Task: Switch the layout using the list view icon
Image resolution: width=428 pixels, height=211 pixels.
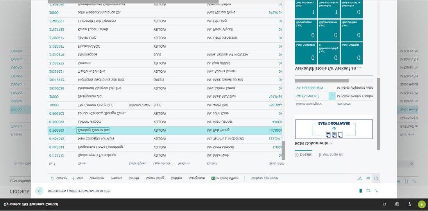Action: click(x=368, y=178)
